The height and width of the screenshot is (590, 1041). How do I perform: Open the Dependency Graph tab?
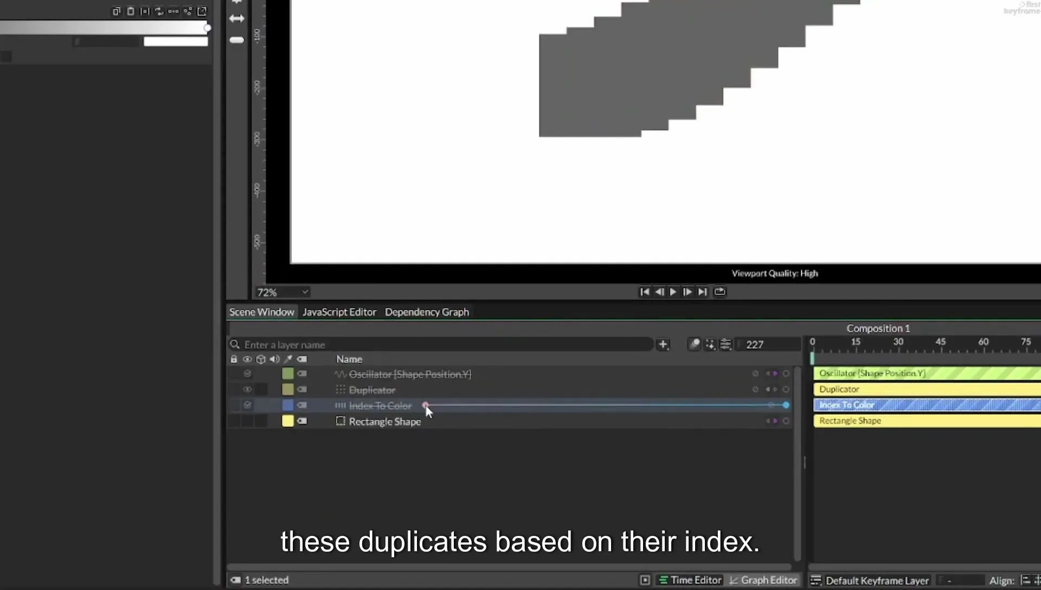coord(427,312)
